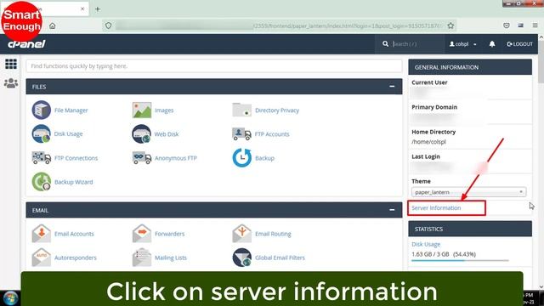Click the Logout button
This screenshot has height=306, width=544.
pos(519,44)
